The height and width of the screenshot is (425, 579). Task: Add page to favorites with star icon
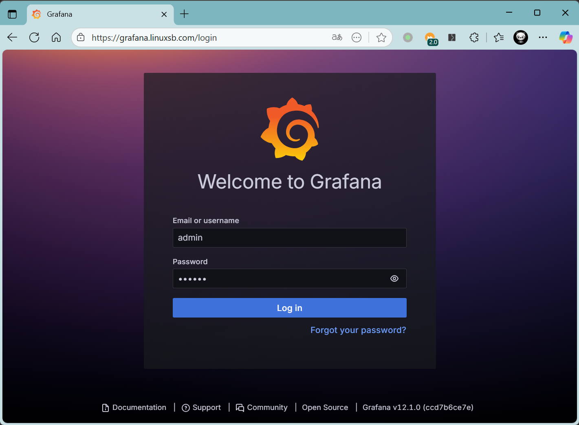[x=381, y=37]
